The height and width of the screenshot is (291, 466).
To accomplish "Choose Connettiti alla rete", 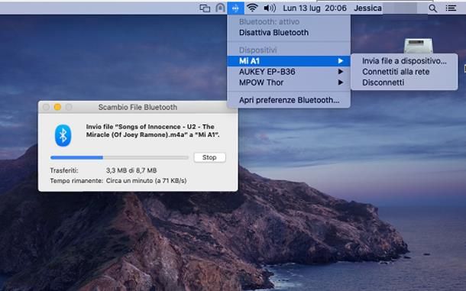I will (x=404, y=72).
